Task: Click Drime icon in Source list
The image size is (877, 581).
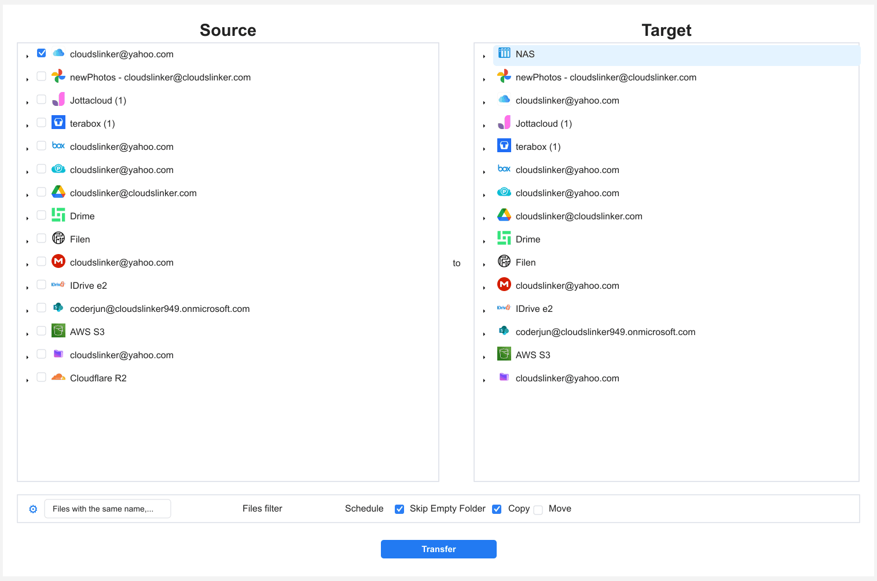Action: click(58, 215)
